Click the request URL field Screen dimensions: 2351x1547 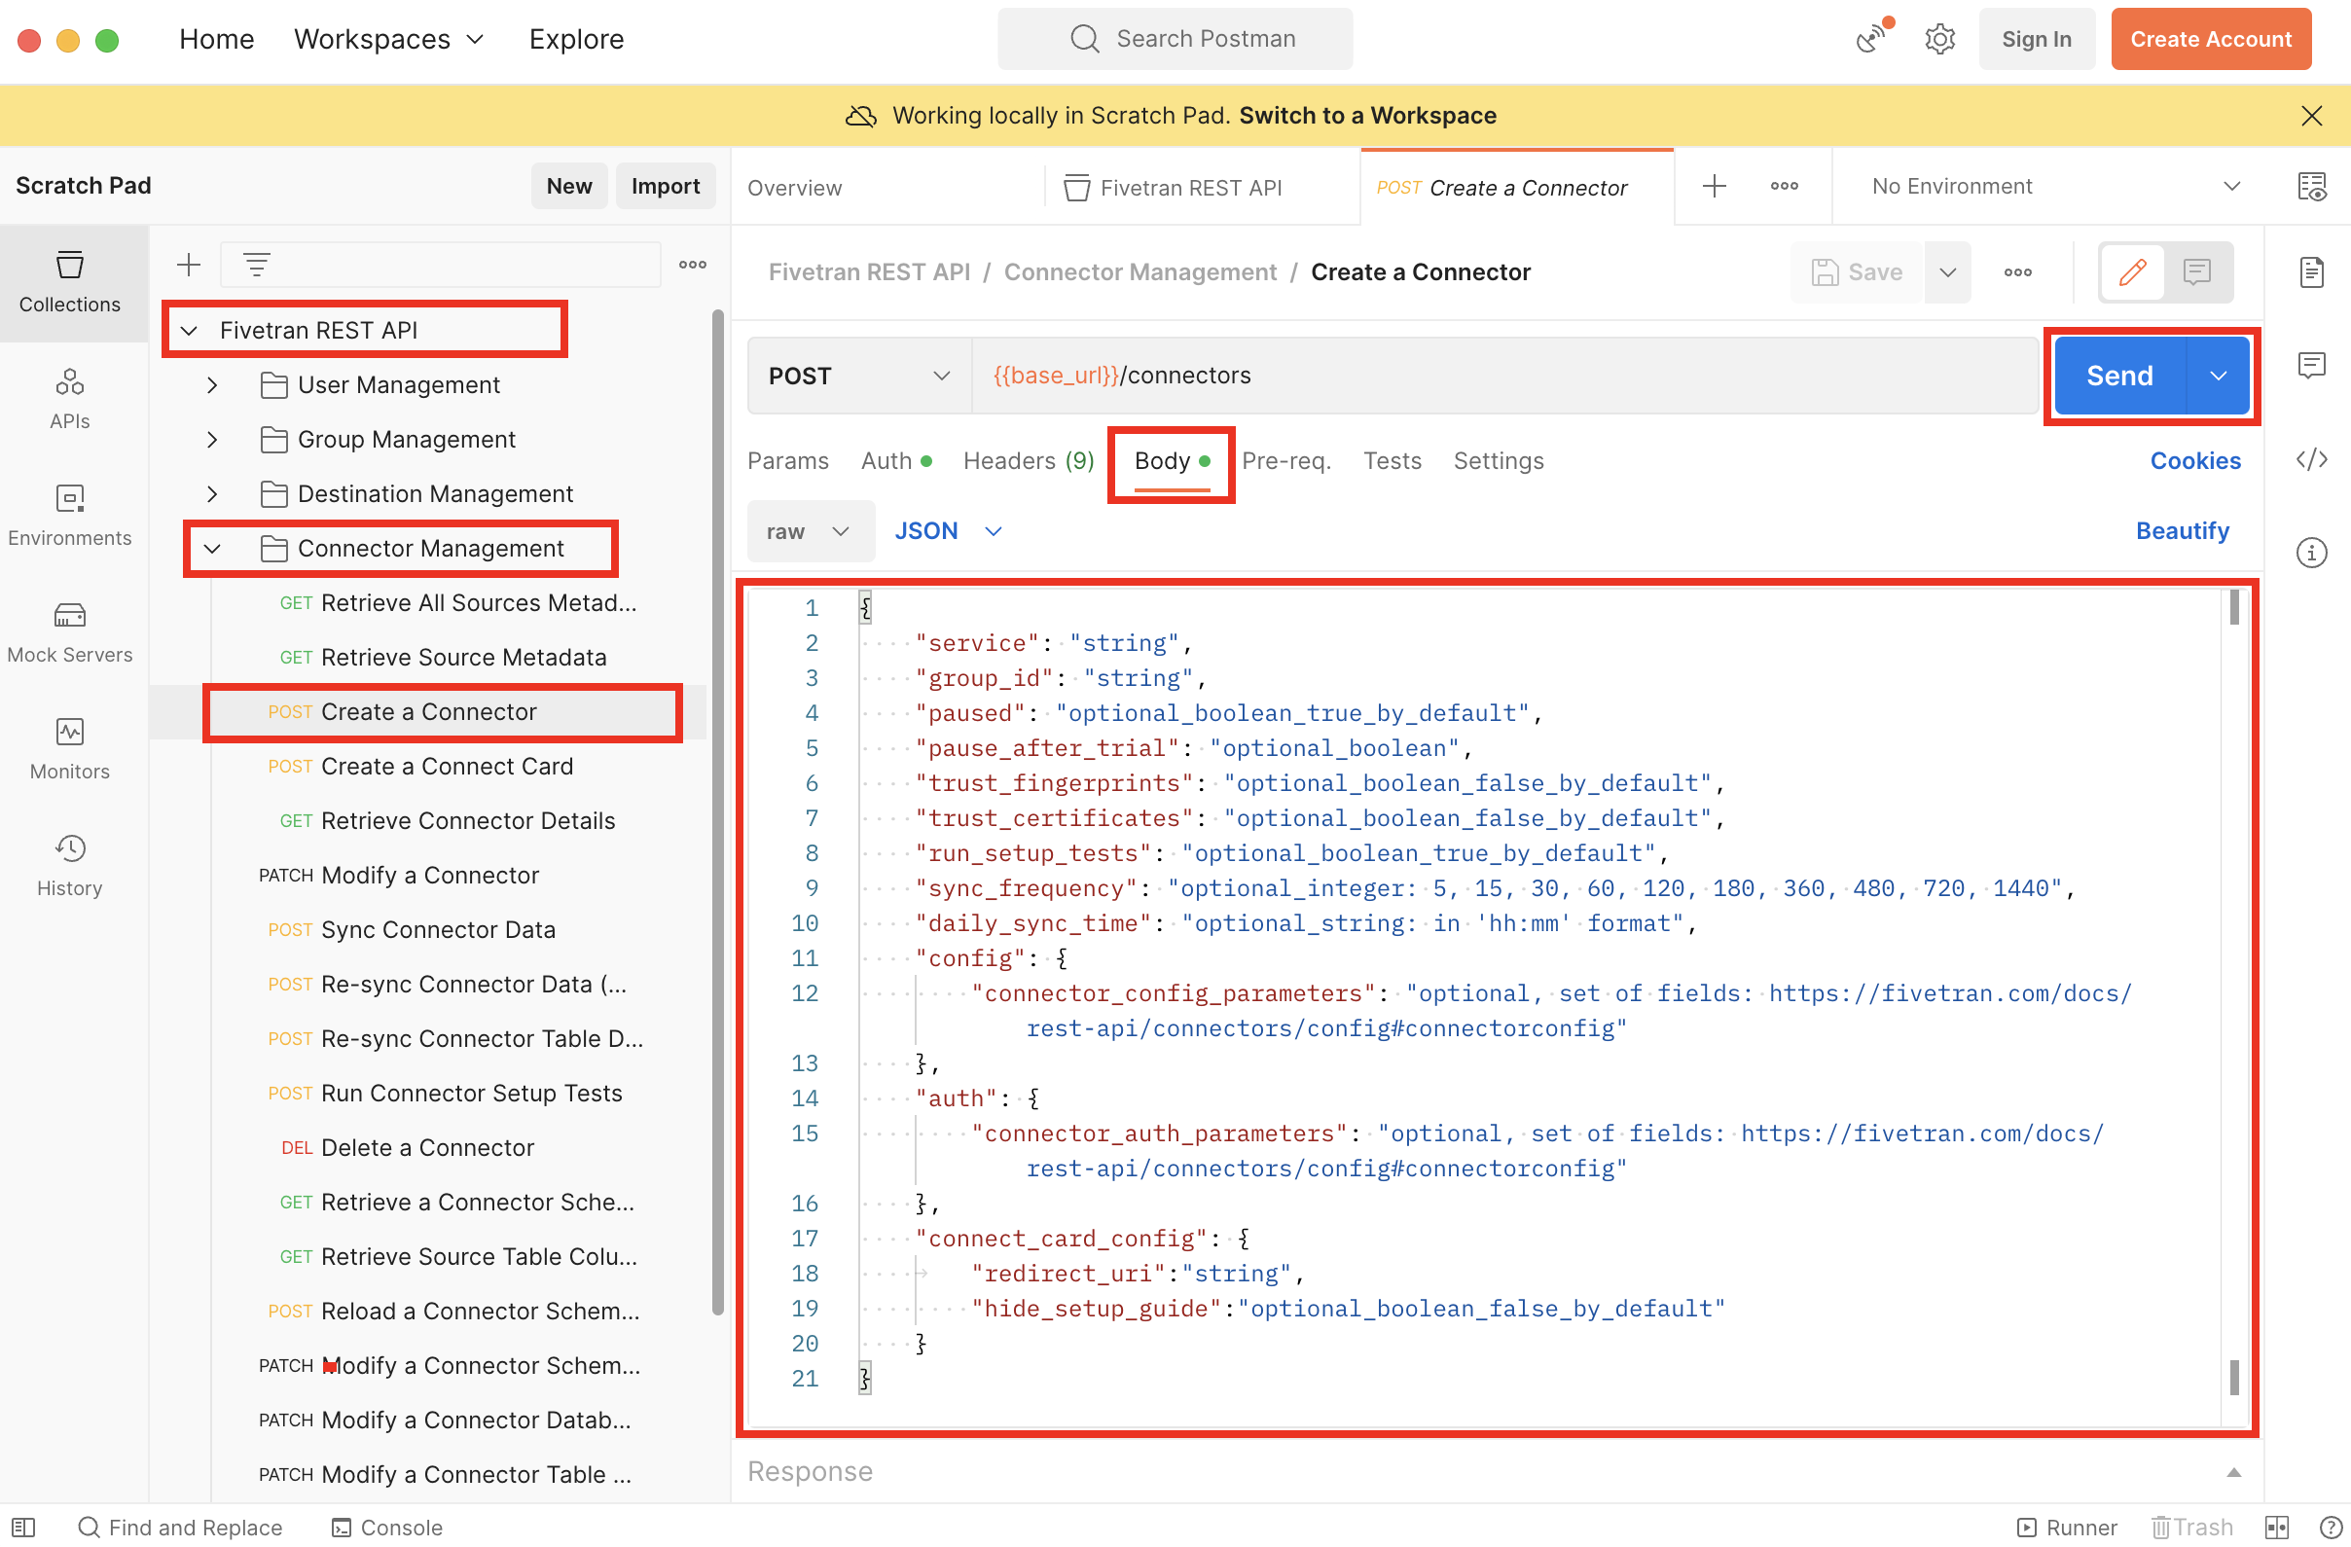pyautogui.click(x=1505, y=376)
